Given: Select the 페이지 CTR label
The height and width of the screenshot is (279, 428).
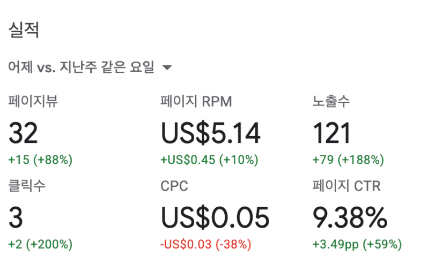Looking at the screenshot, I should coord(346,186).
